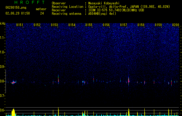Click the Observer field label
This screenshot has height=116, width=182.
click(59, 3)
